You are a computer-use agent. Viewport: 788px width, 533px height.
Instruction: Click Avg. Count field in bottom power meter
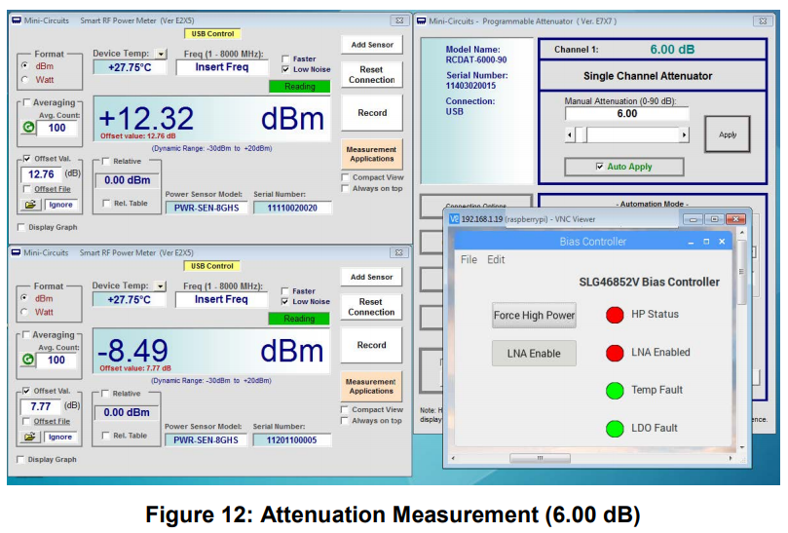56,360
